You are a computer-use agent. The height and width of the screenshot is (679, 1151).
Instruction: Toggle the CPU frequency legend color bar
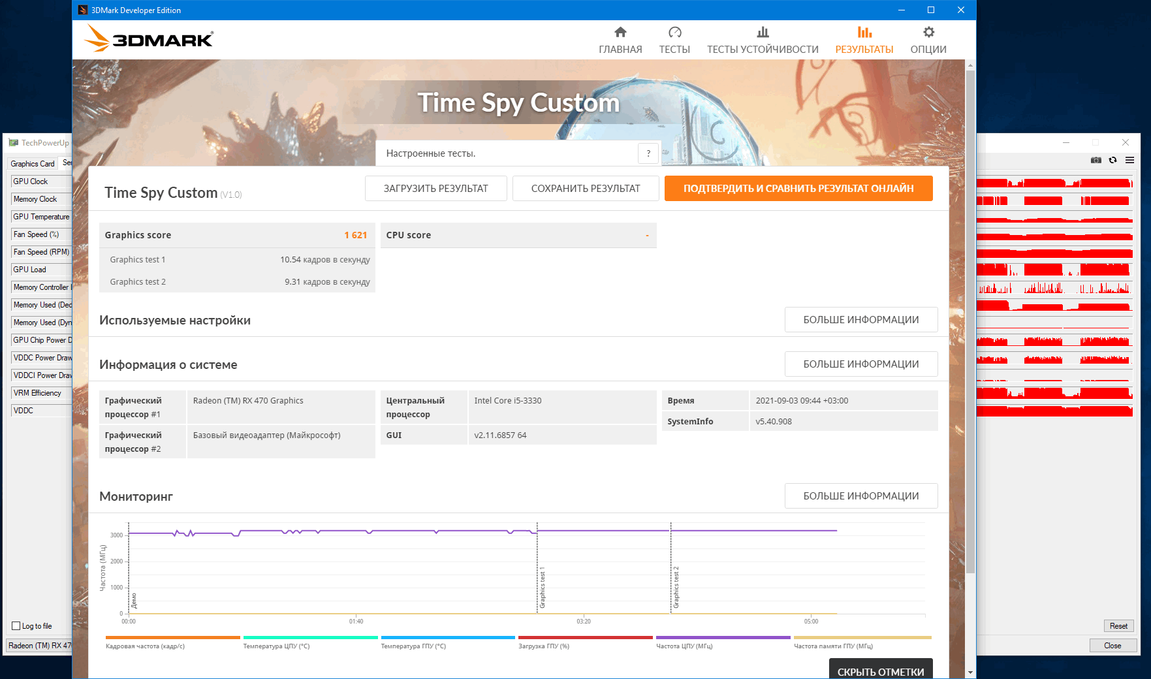coord(723,637)
